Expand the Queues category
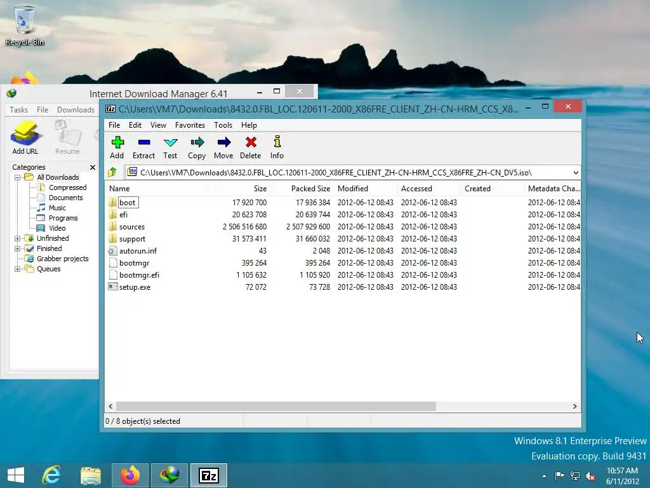The image size is (650, 488). point(17,269)
